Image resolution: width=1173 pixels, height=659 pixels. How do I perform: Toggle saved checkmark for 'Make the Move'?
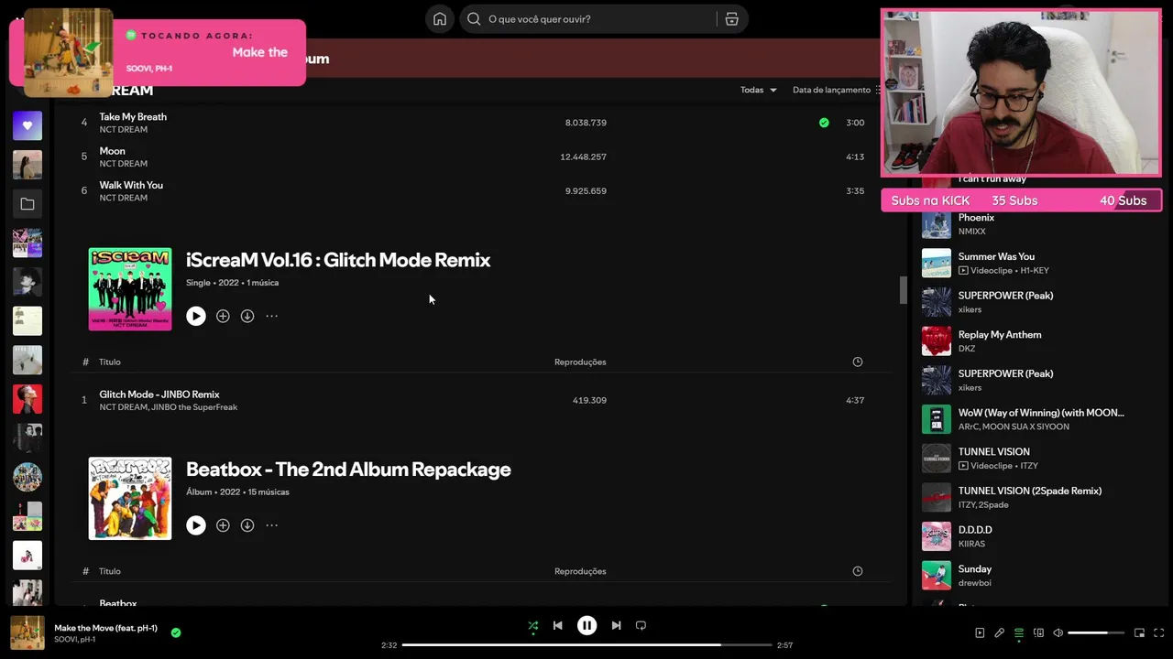(x=176, y=632)
